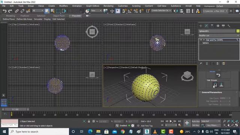This screenshot has height=135, width=240.
Task: Expand the Modifier List dropdown
Action: click(219, 35)
